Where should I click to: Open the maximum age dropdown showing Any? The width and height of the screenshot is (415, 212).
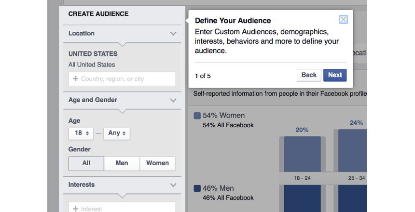coord(116,133)
